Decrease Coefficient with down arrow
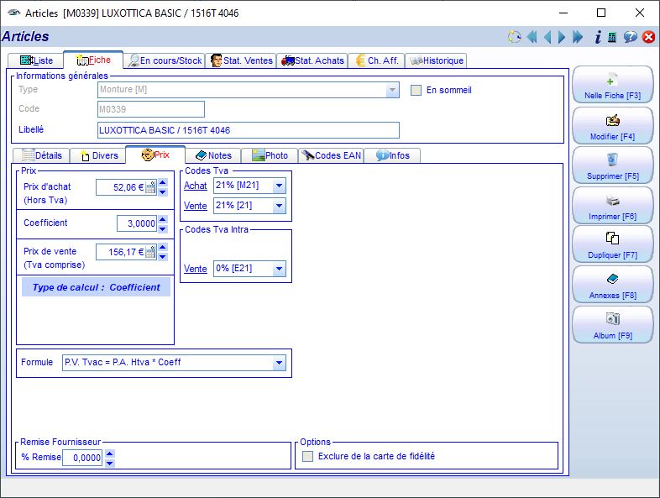This screenshot has height=498, width=660. click(x=163, y=228)
